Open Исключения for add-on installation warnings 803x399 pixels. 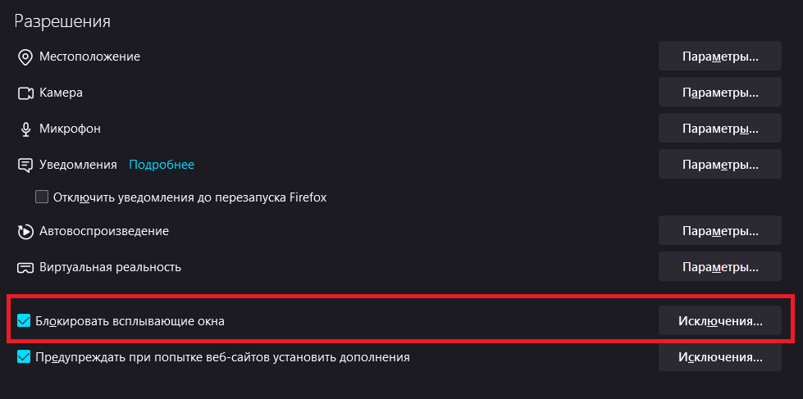pos(719,357)
